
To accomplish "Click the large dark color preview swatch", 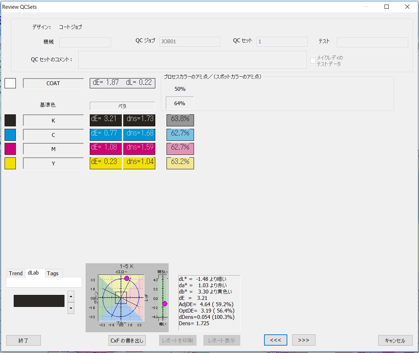I will 39,301.
